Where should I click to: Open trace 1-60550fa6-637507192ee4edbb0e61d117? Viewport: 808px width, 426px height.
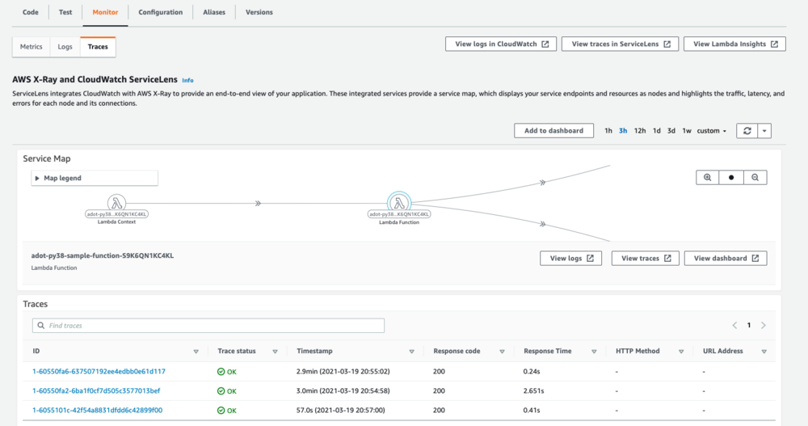[99, 371]
